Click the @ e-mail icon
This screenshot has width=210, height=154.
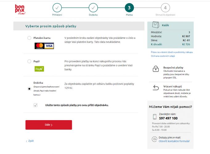154,139
